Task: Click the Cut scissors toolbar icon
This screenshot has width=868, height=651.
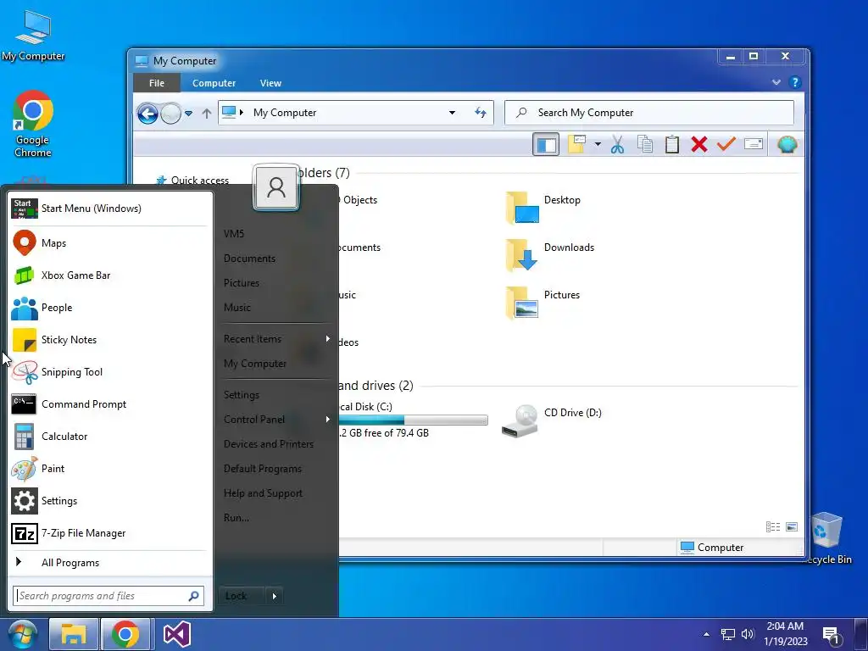Action: coord(617,144)
